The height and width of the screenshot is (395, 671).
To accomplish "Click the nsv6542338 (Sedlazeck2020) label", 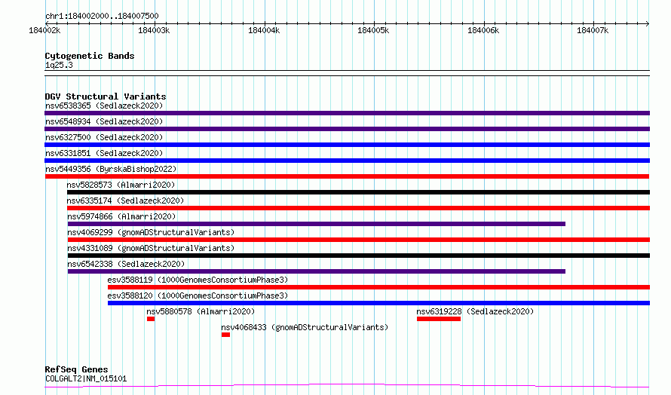I will coord(126,264).
